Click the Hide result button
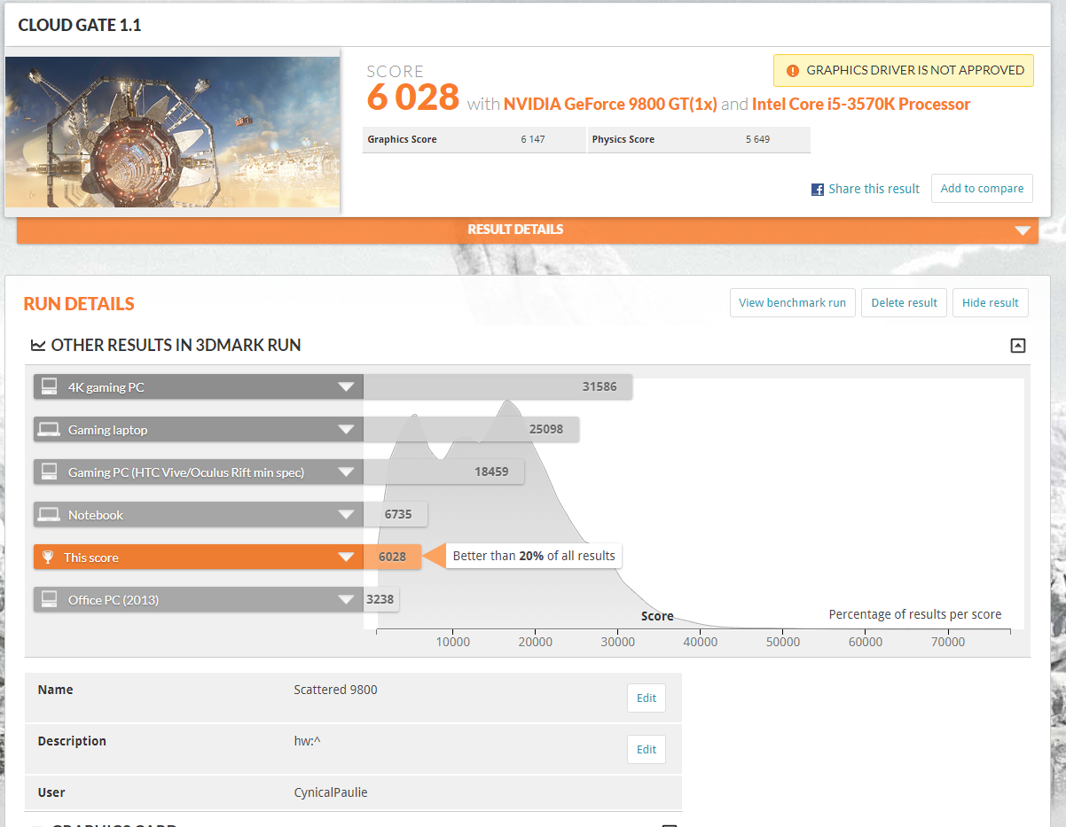This screenshot has height=827, width=1066. pyautogui.click(x=990, y=302)
